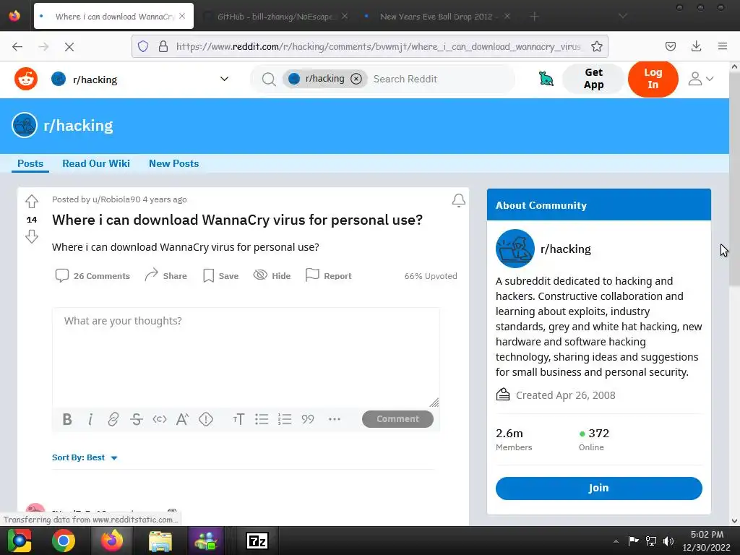
Task: Click the post notification bell icon
Action: click(x=458, y=201)
